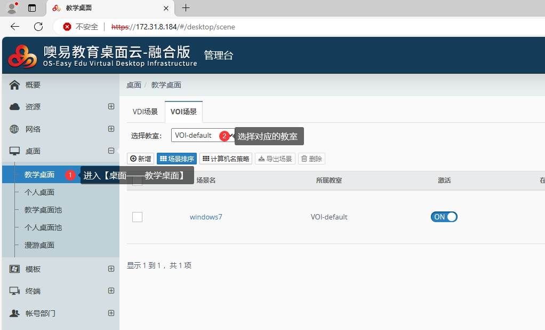This screenshot has width=545, height=330.
Task: Click the home icon beside 概要
Action: (15, 85)
